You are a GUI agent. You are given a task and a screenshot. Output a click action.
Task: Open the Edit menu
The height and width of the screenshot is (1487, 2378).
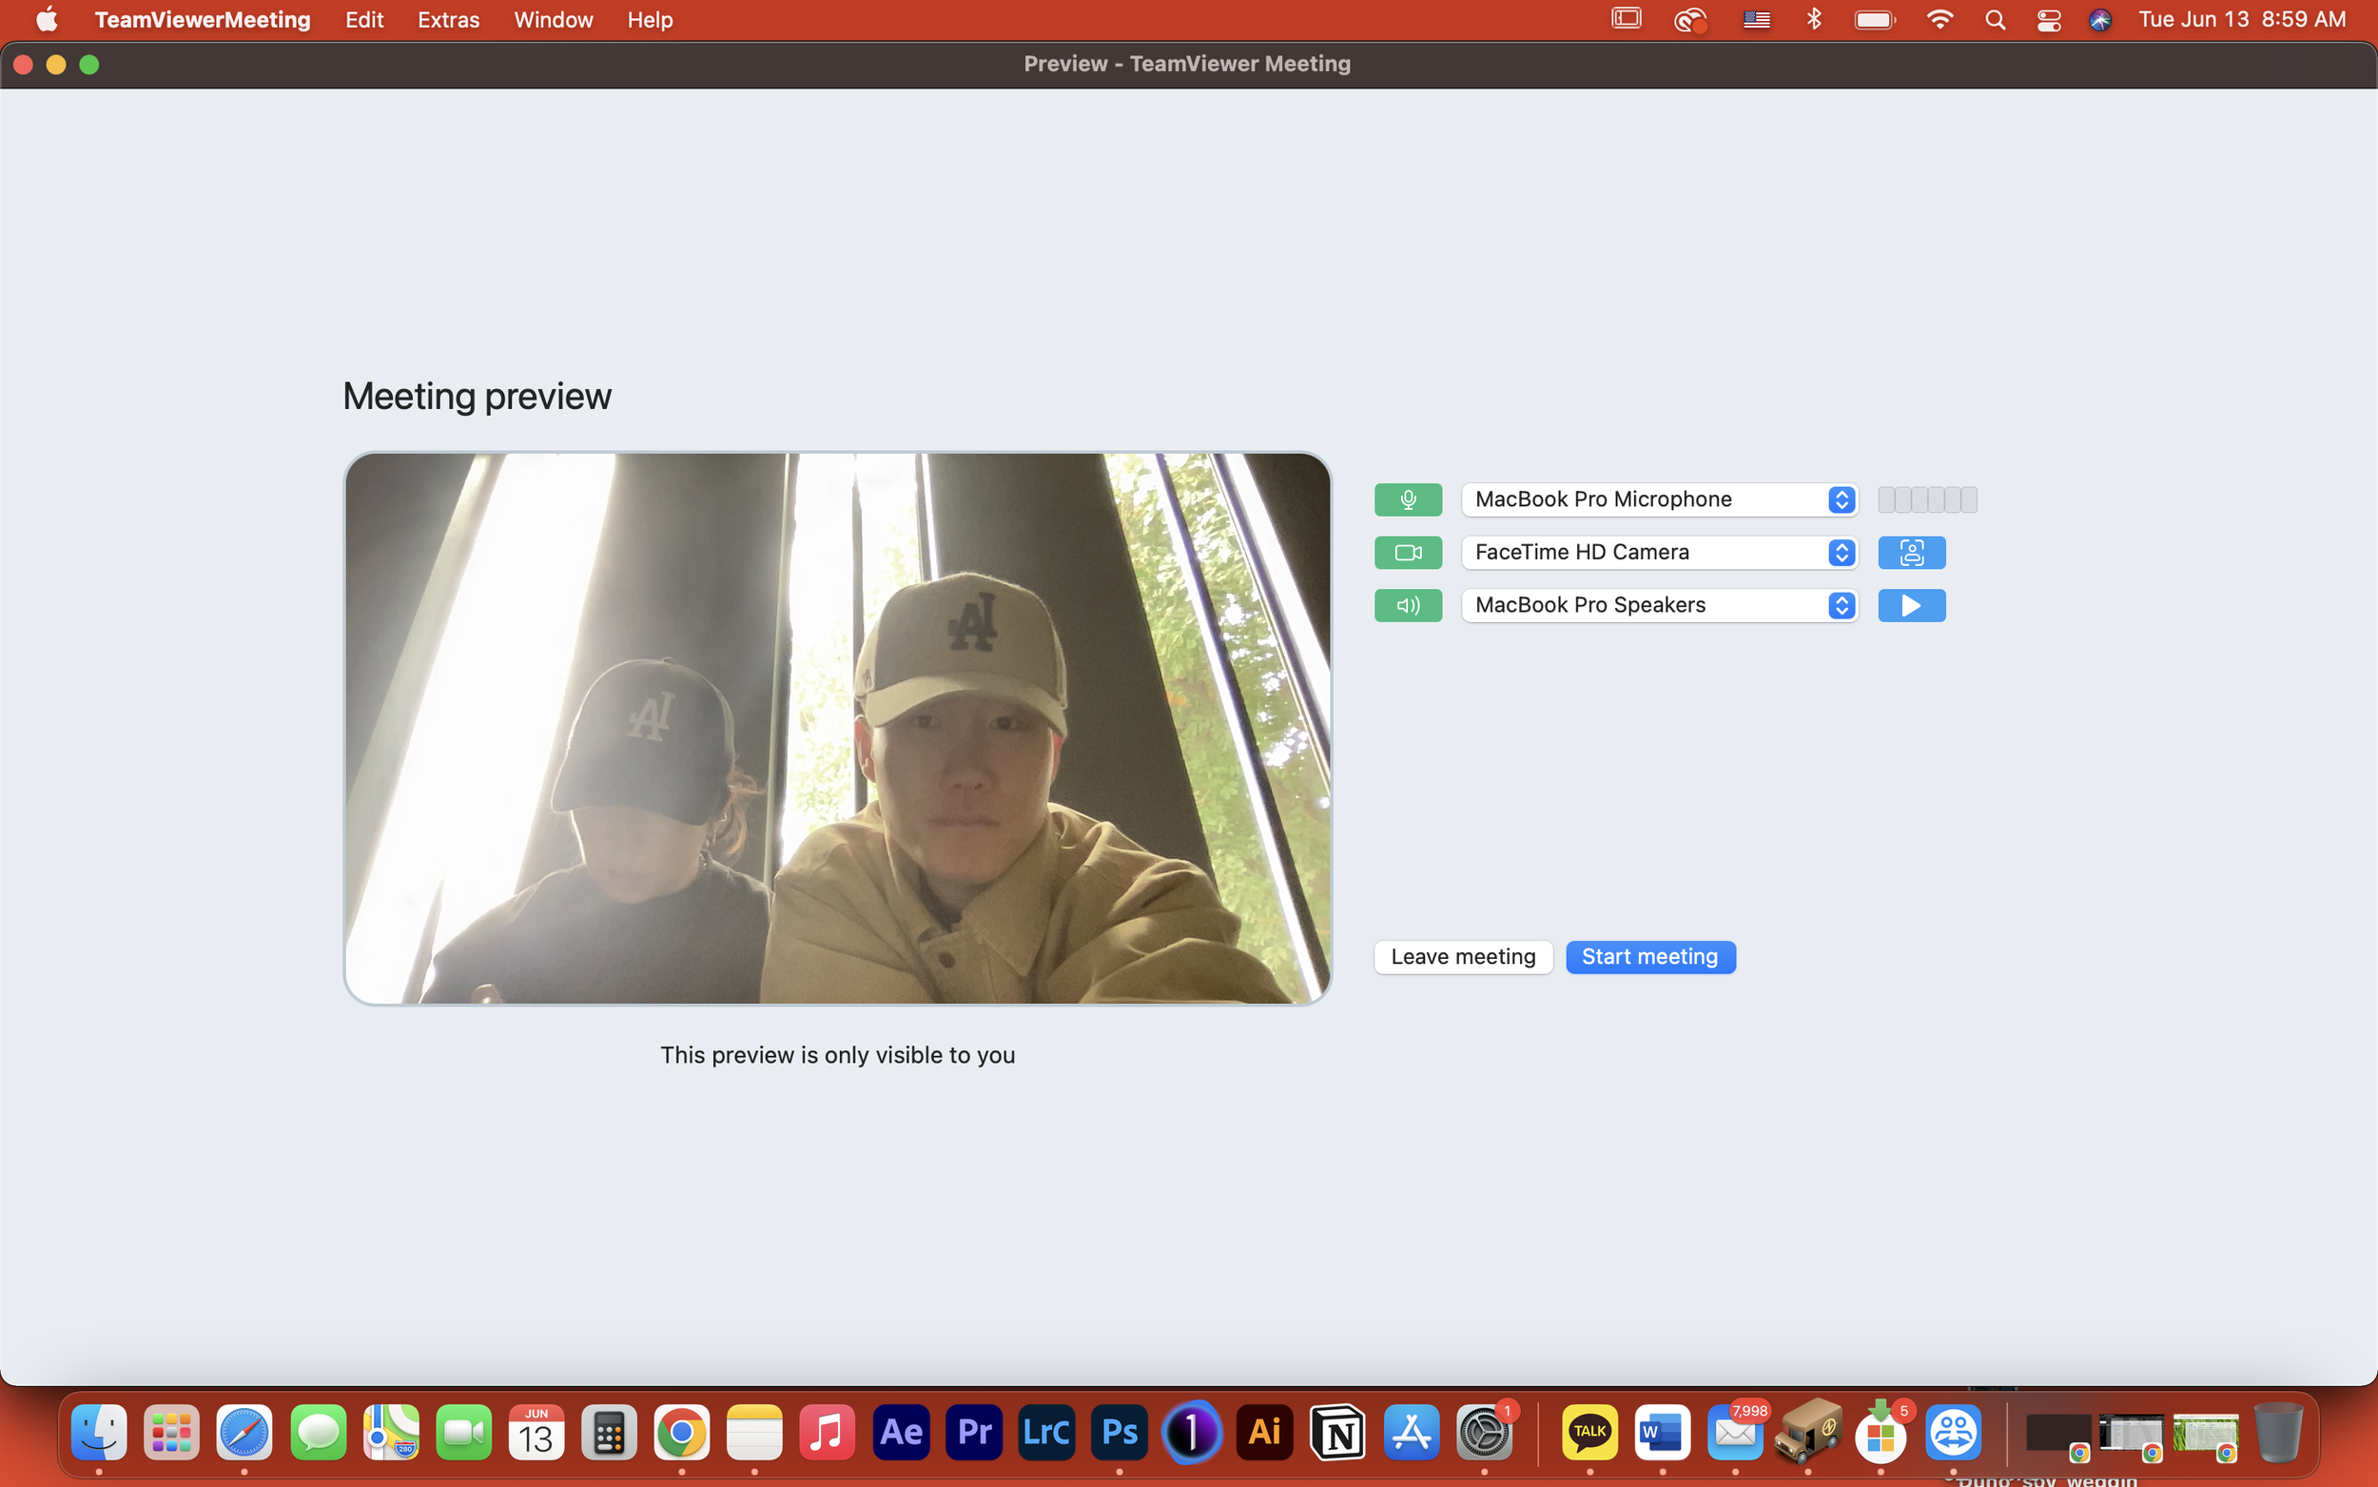tap(363, 20)
